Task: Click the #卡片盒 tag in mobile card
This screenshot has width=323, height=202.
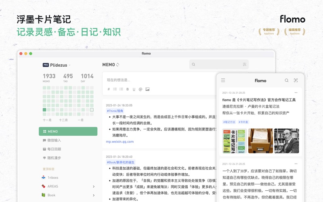Action: pos(243,122)
